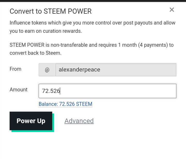
Task: Click the @ prefix symbol box
Action: pos(47,70)
